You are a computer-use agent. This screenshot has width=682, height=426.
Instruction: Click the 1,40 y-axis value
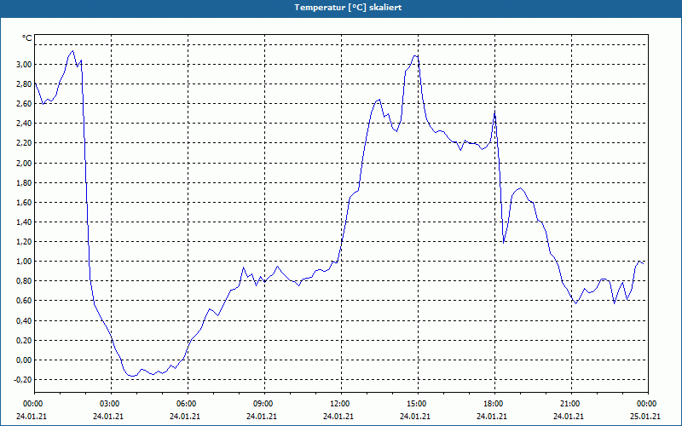[24, 222]
